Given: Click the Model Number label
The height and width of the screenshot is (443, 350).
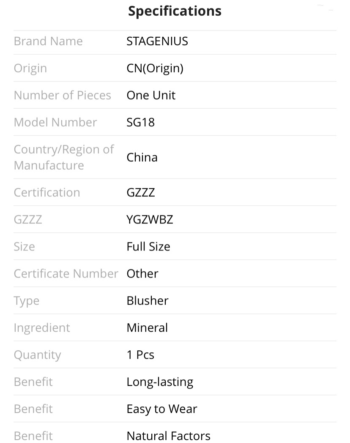Looking at the screenshot, I should (x=55, y=122).
